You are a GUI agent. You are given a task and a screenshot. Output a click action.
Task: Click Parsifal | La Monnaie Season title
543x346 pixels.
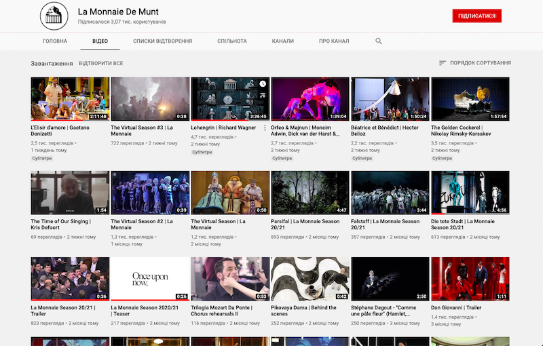coord(305,225)
